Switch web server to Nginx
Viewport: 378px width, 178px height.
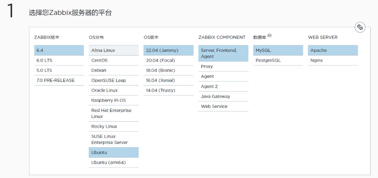[x=333, y=60]
